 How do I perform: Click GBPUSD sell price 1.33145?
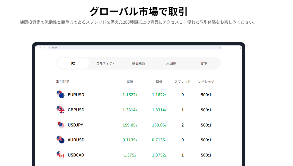130,110
